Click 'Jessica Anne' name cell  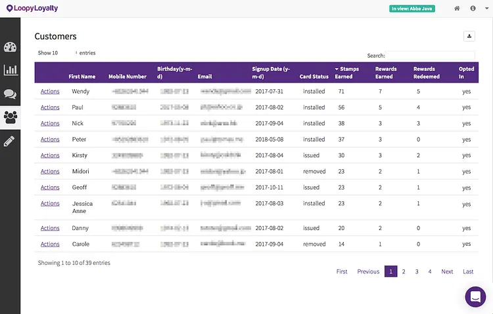click(x=82, y=207)
